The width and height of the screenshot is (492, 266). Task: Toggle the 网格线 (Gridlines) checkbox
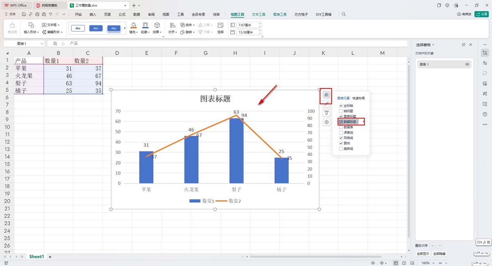[x=341, y=138]
